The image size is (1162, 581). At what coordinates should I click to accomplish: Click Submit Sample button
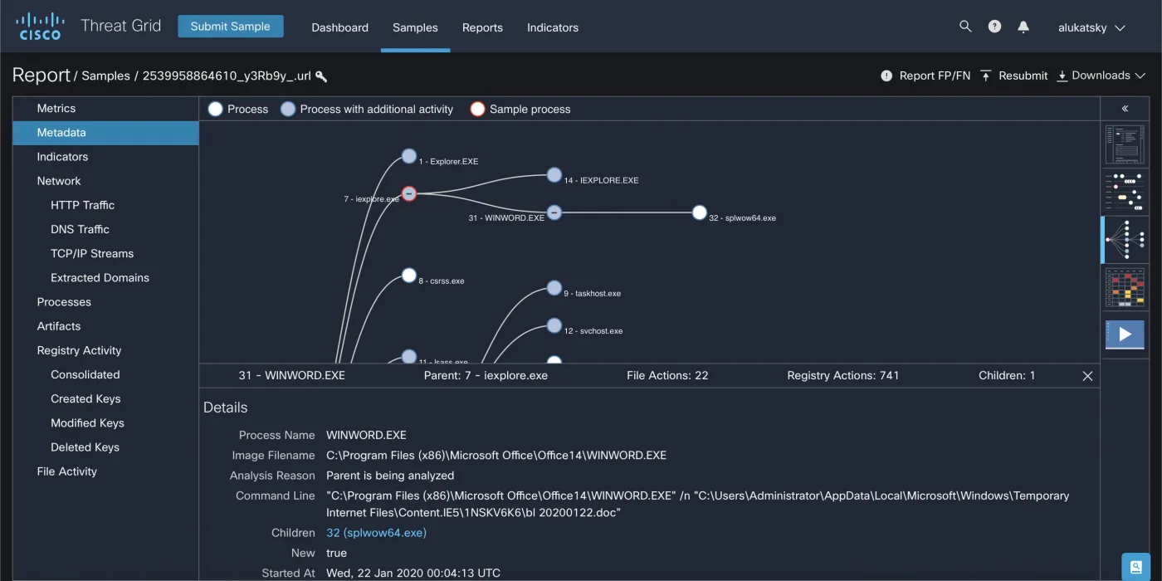[230, 27]
